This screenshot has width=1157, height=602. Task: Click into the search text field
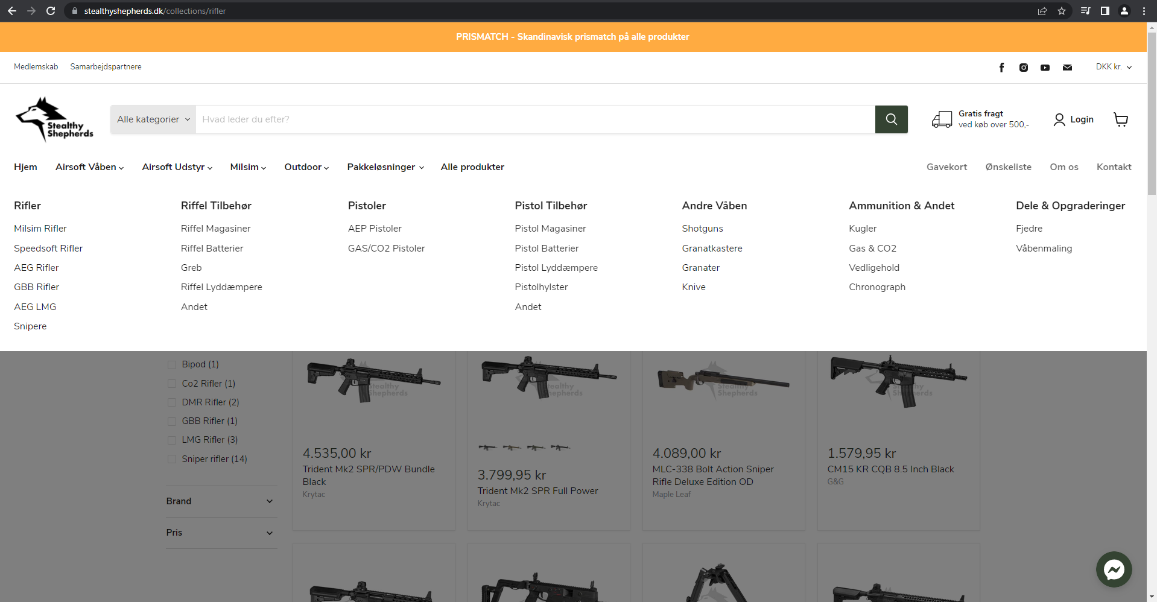(x=534, y=119)
